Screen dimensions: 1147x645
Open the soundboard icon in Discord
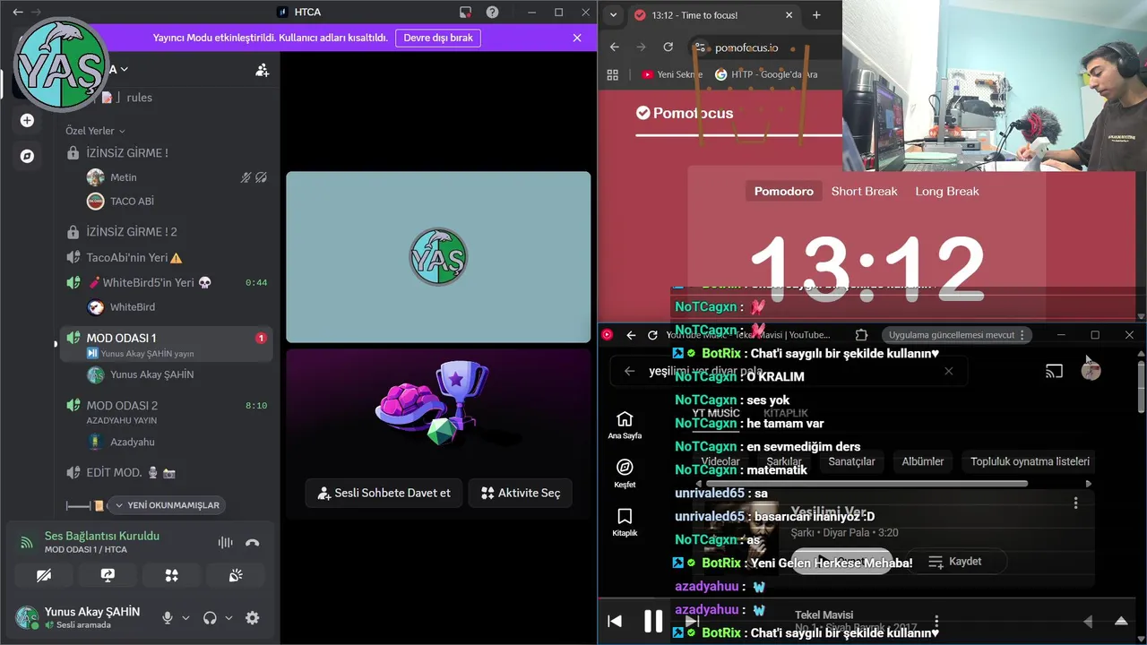(236, 576)
